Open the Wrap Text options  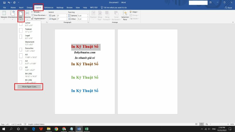pyautogui.click(x=100, y=16)
